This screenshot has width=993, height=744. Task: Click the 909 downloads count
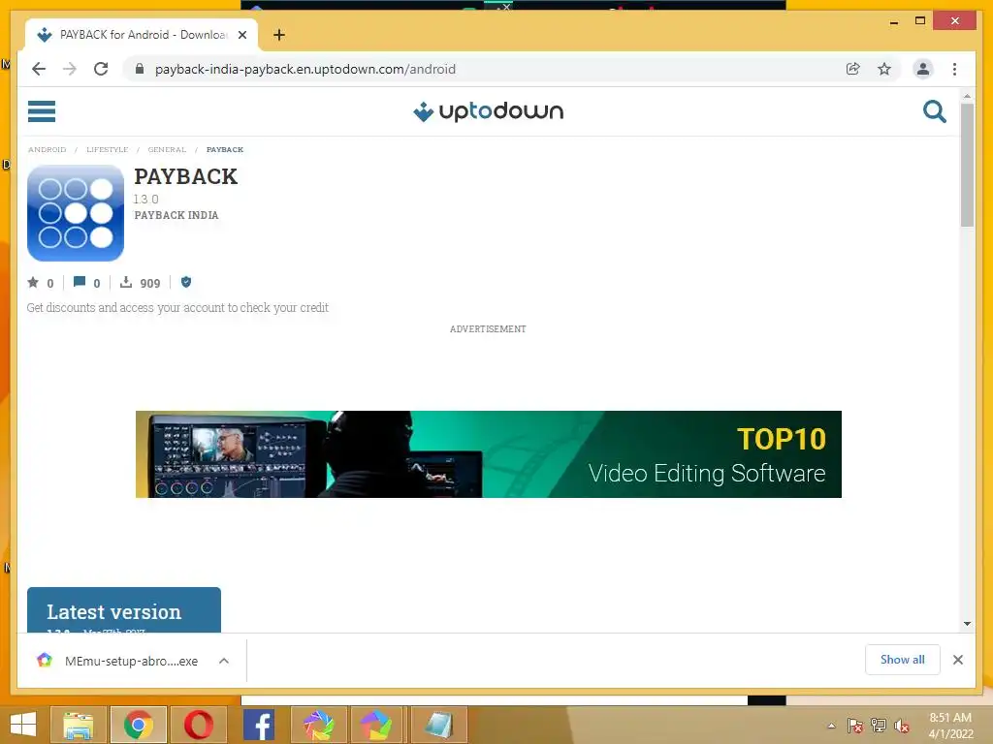(x=150, y=284)
